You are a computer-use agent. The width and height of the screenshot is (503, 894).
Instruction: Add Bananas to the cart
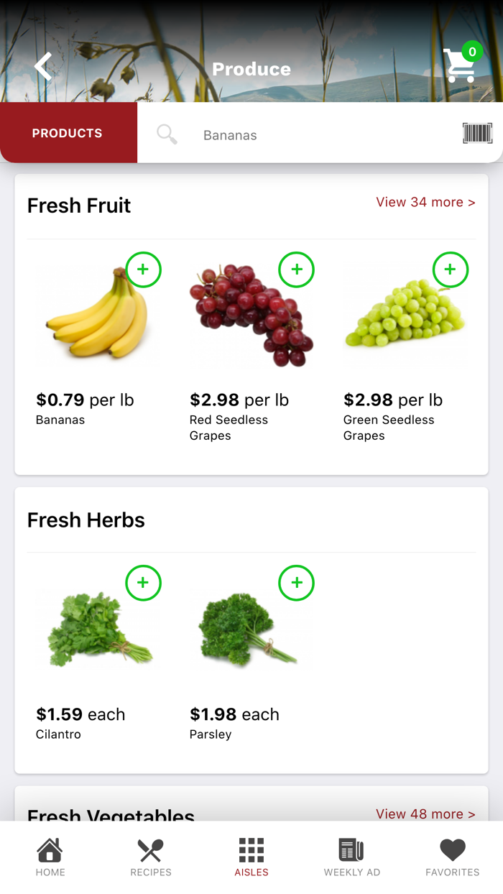[143, 269]
